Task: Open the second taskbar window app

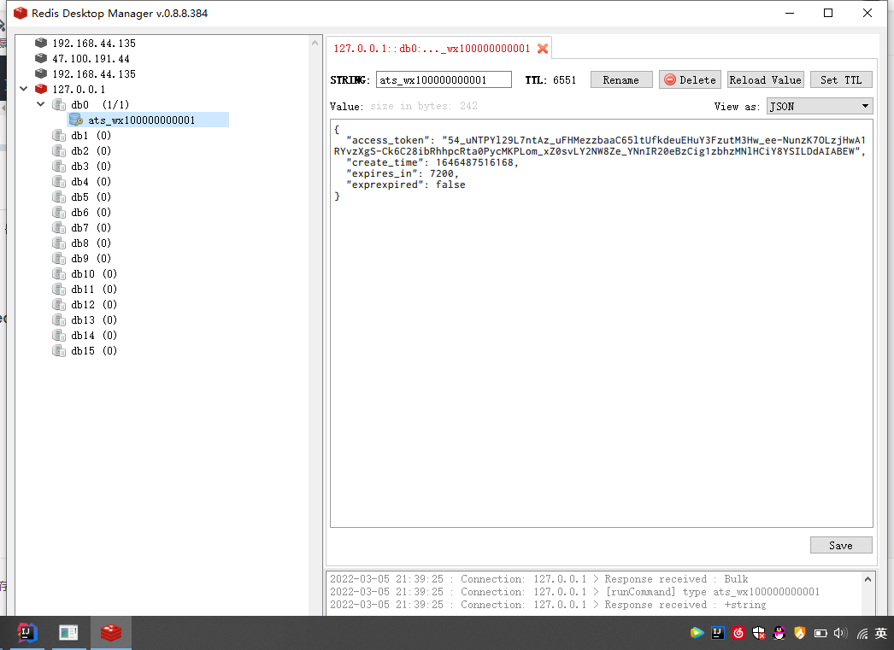Action: 68,632
